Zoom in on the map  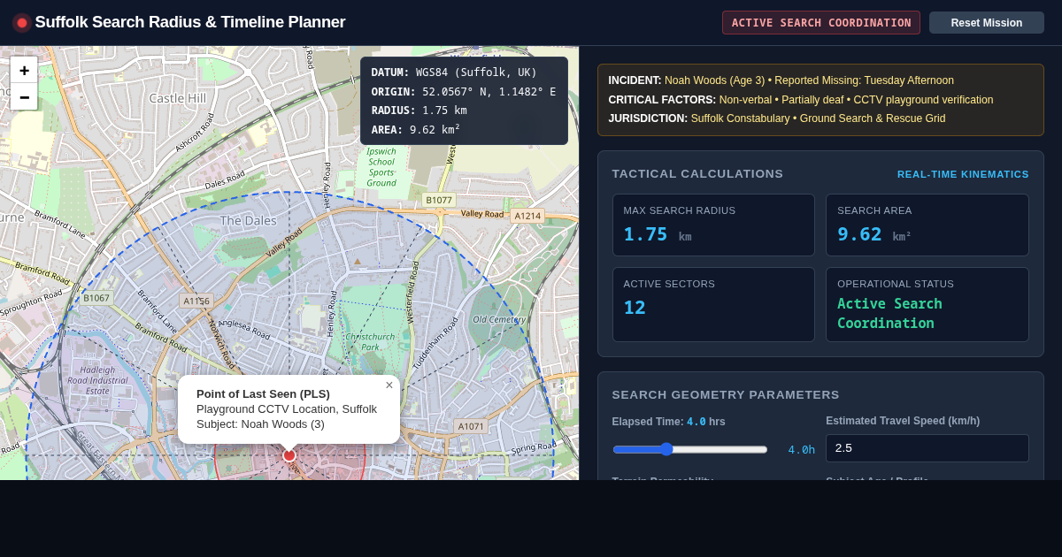(x=24, y=71)
